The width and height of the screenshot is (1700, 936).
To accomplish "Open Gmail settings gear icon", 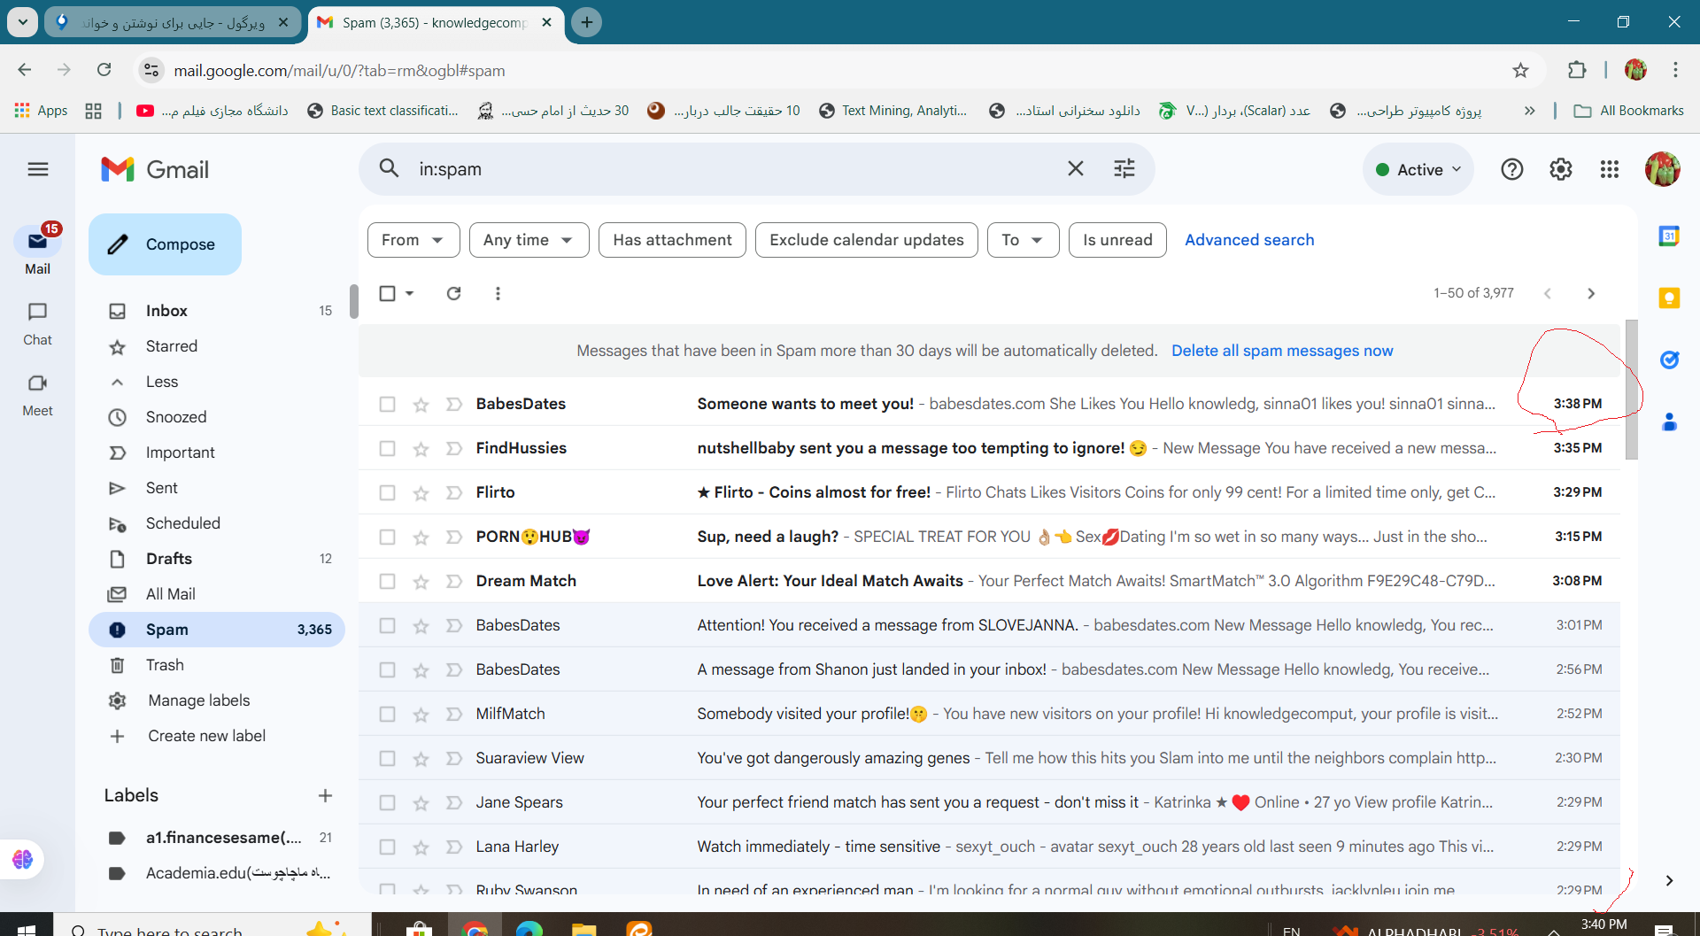I will click(x=1560, y=169).
